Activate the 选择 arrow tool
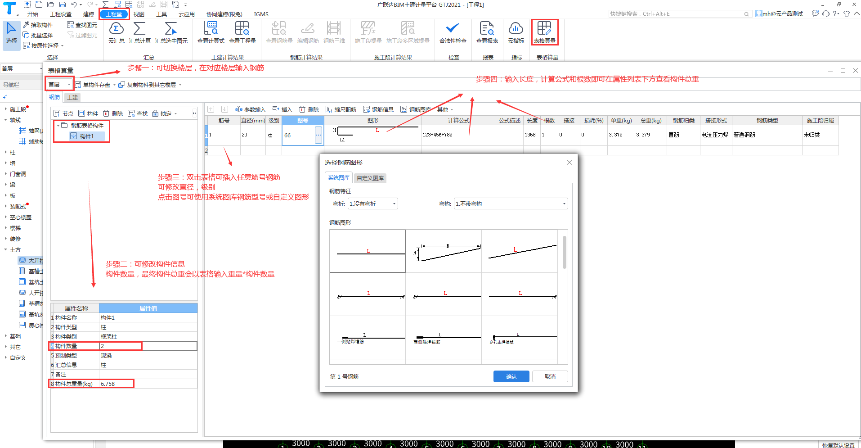 click(x=11, y=35)
